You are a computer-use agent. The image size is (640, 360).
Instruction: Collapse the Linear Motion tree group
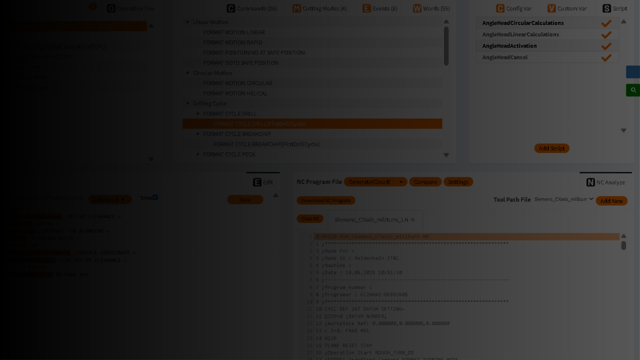click(x=188, y=22)
